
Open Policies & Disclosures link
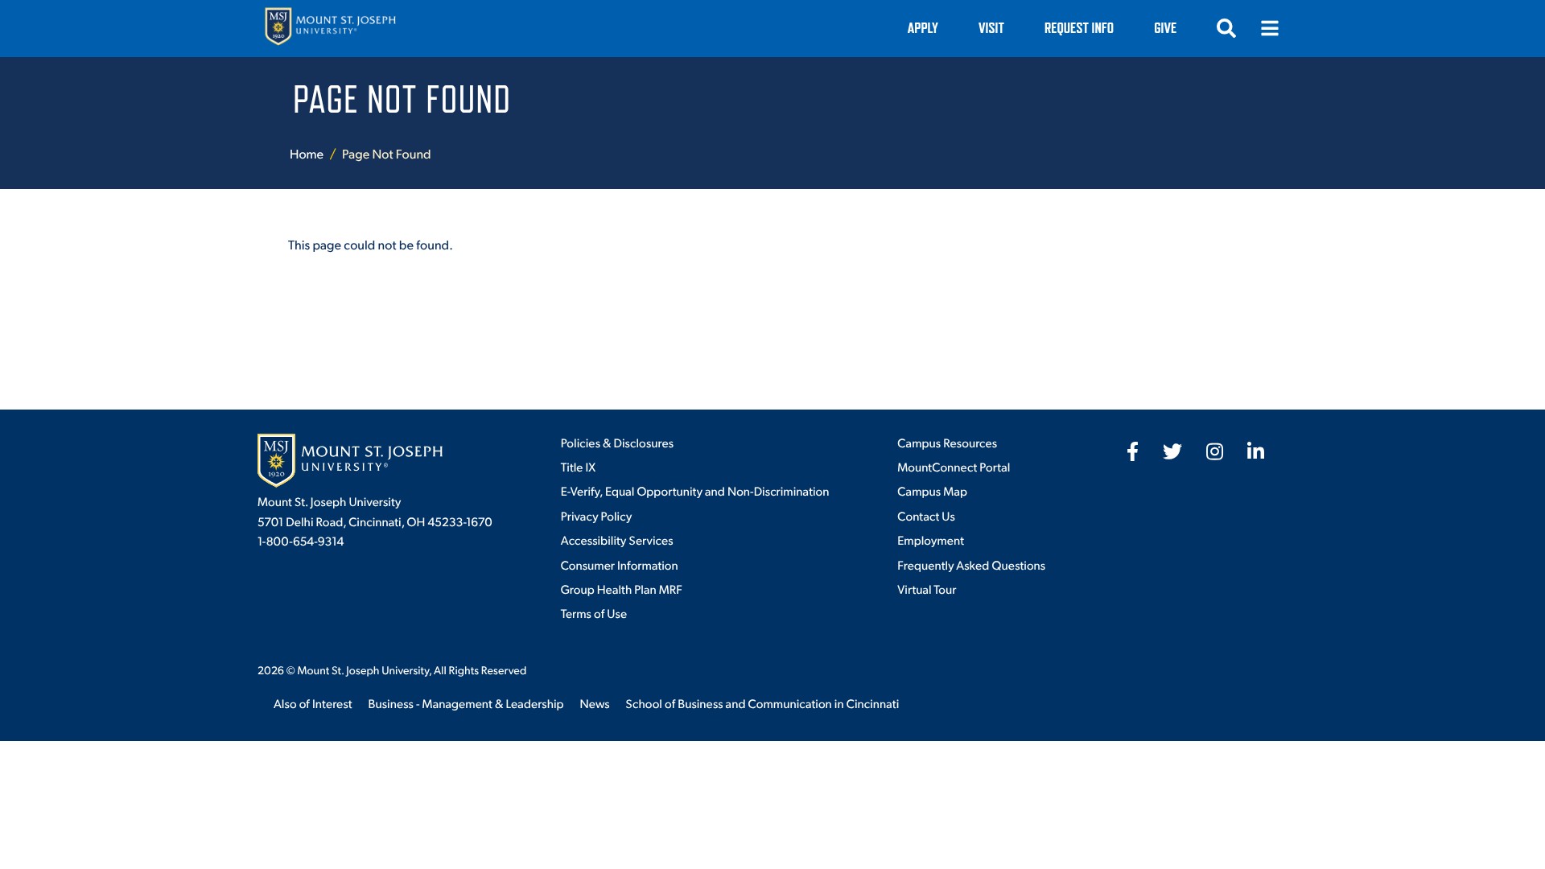[x=616, y=443]
